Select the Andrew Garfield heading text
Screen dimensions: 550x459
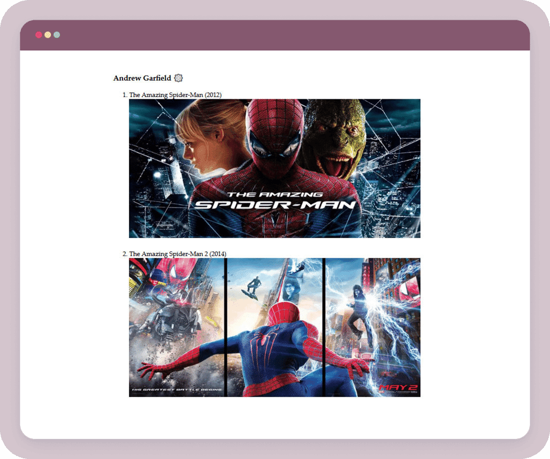click(142, 78)
